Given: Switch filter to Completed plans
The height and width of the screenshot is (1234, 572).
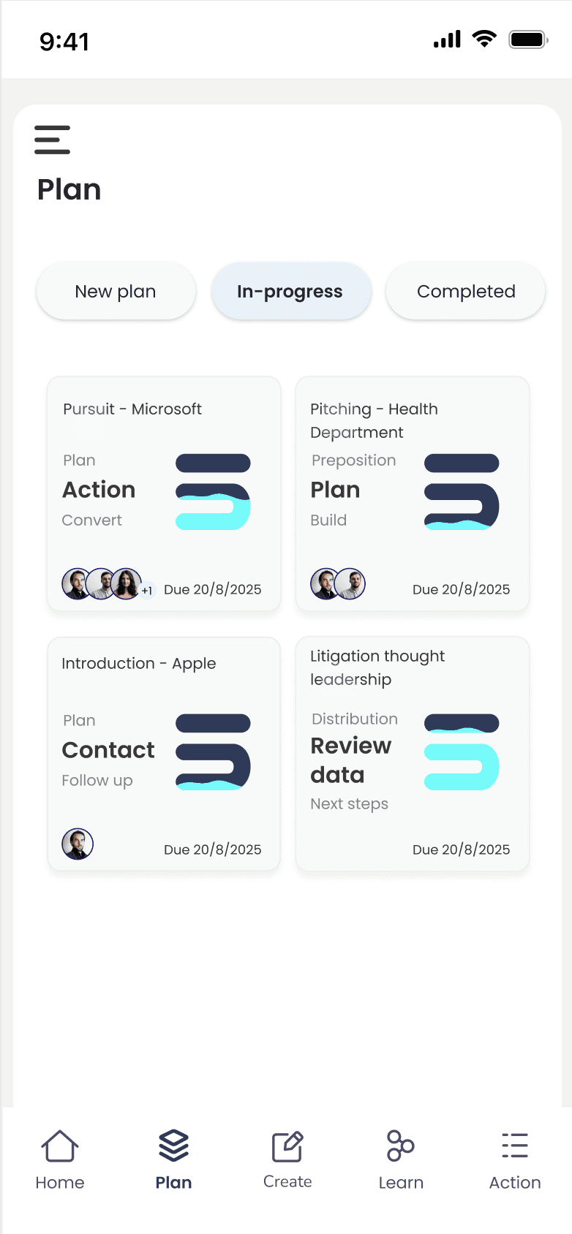Looking at the screenshot, I should pos(465,291).
